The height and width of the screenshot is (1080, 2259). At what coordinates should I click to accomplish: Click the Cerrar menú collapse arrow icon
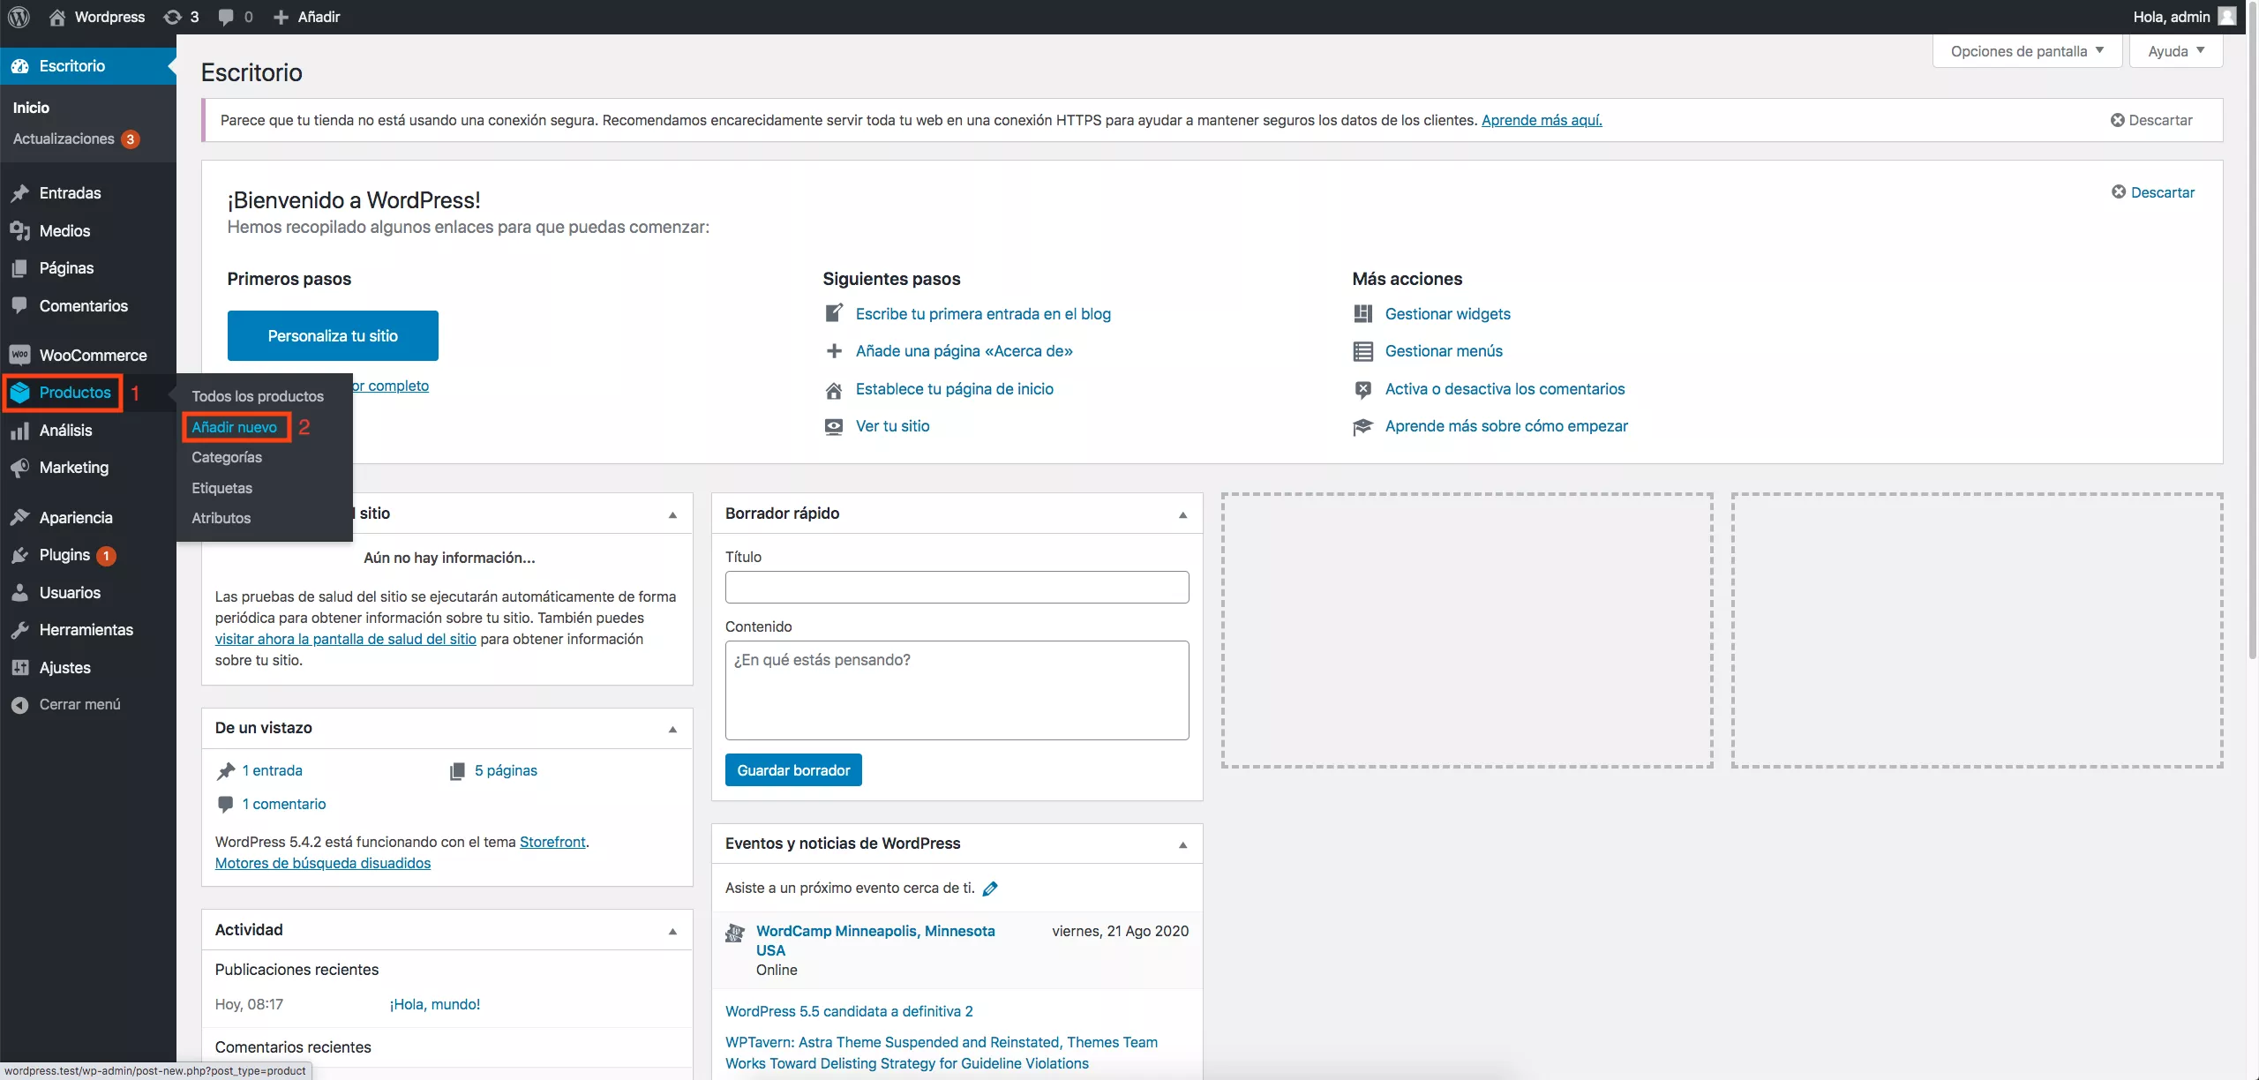coord(19,705)
